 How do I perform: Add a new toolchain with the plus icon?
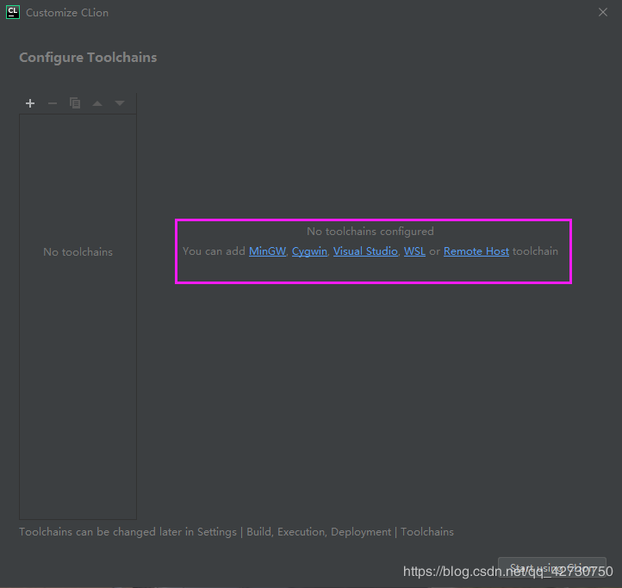click(30, 103)
